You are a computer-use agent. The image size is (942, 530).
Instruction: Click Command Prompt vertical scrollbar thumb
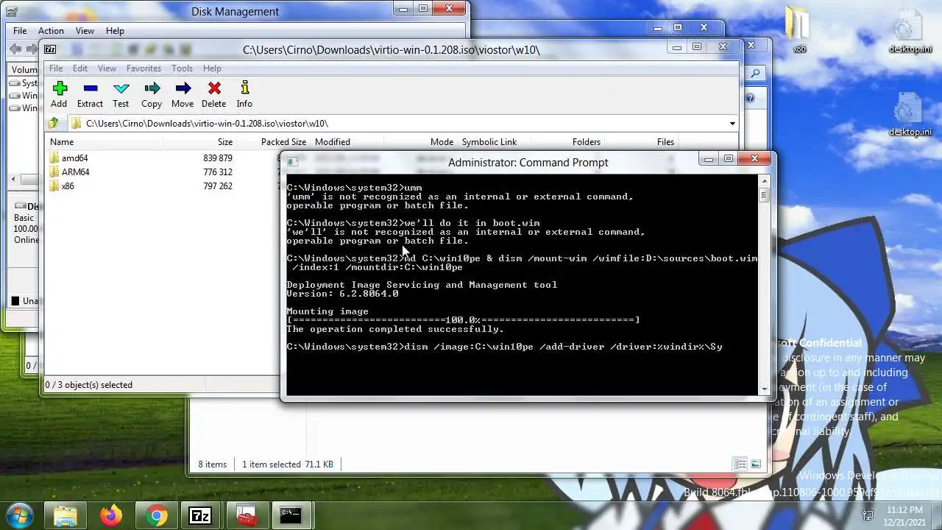(x=764, y=195)
